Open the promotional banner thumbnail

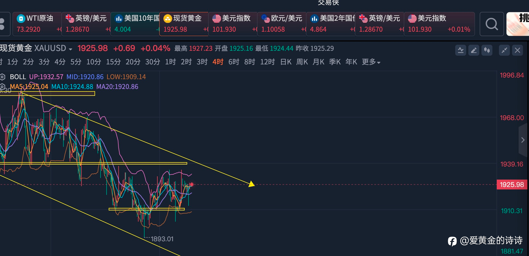pyautogui.click(x=518, y=24)
